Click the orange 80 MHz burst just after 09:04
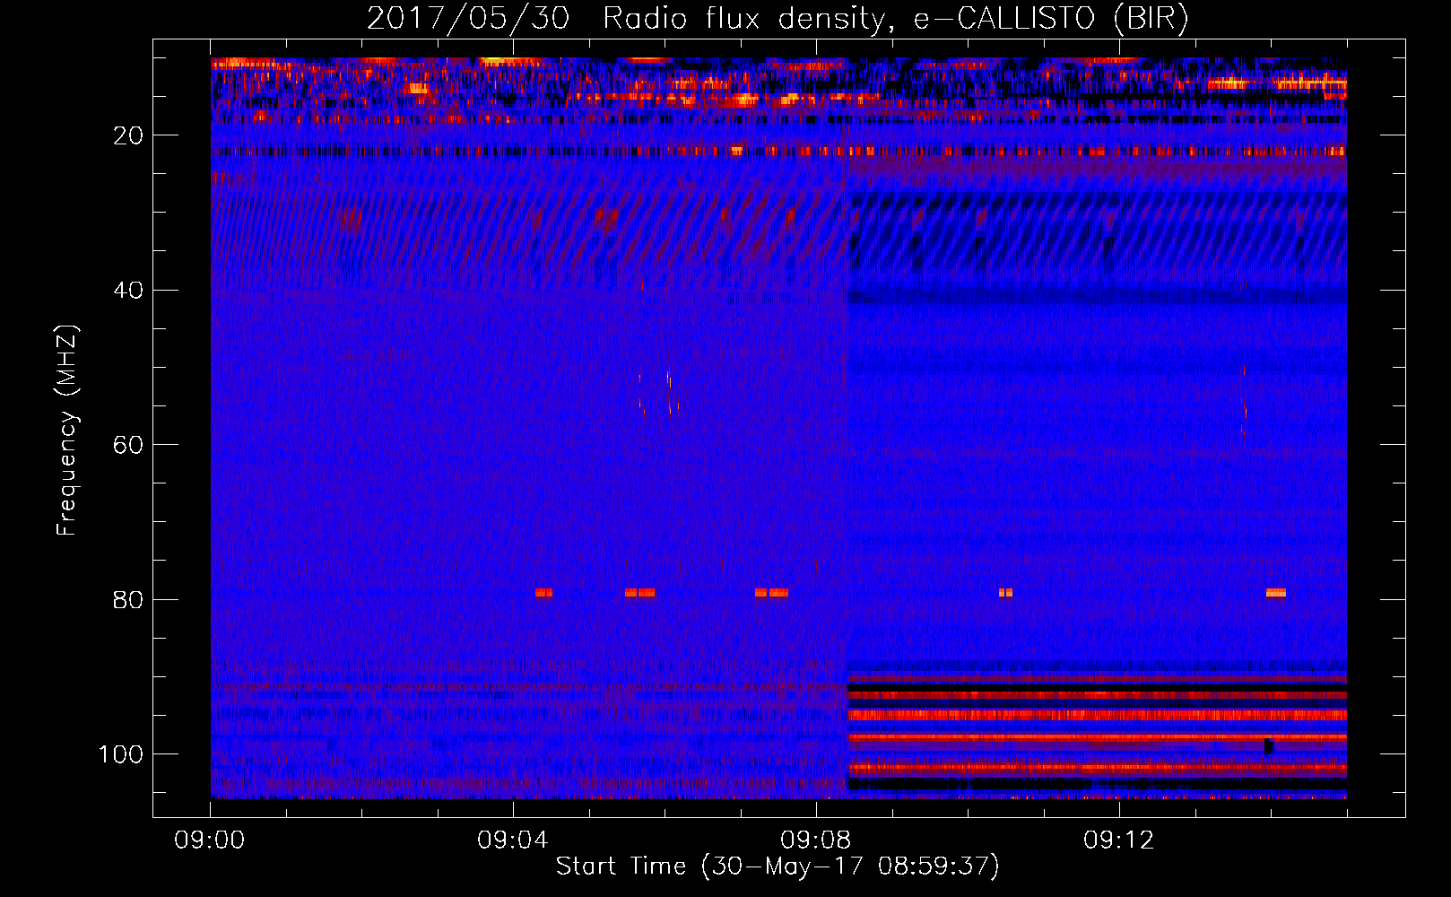This screenshot has width=1451, height=897. [x=543, y=593]
